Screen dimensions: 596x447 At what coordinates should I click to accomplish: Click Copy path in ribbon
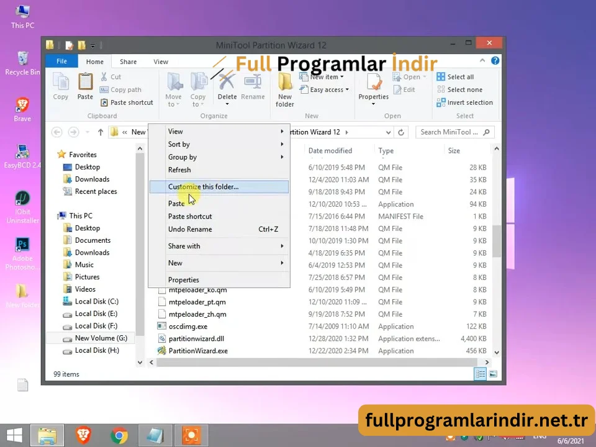[120, 89]
